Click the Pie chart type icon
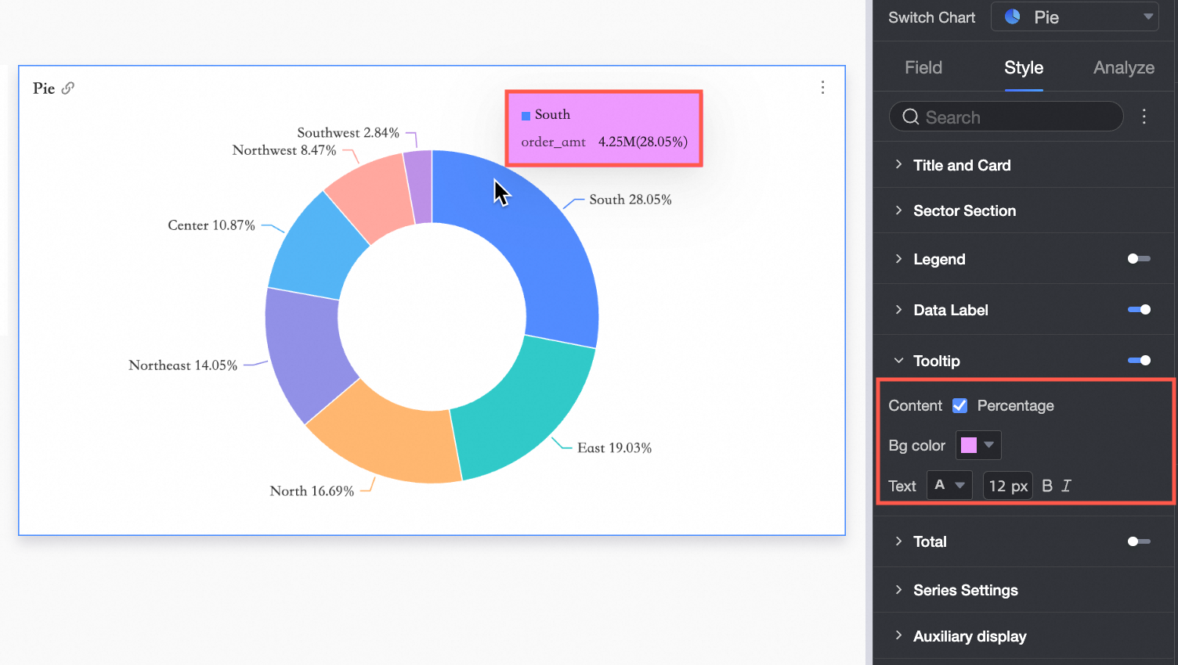Screen dimensions: 1178x665 coord(1013,16)
